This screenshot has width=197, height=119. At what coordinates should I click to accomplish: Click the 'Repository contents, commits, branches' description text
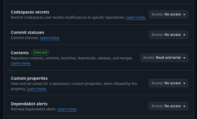pyautogui.click(x=72, y=58)
